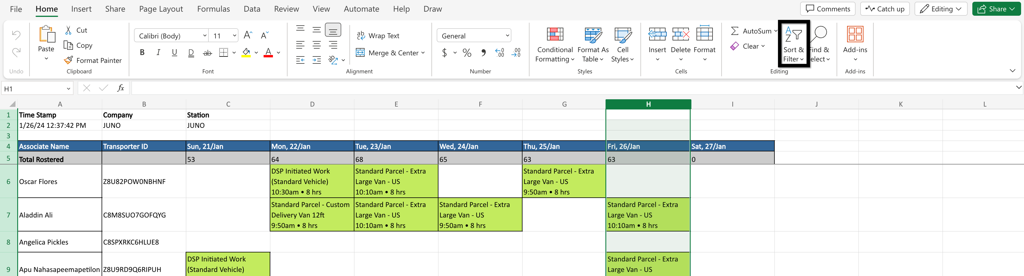
Task: Click the Catch up button
Action: pyautogui.click(x=885, y=9)
